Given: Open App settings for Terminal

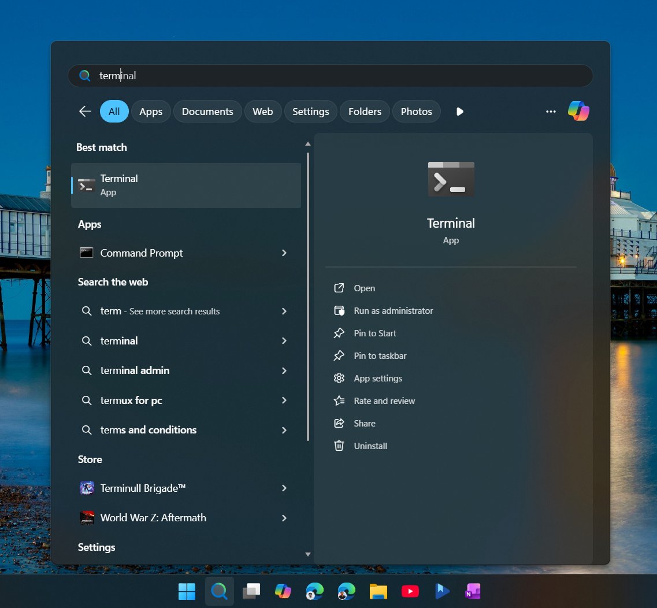Looking at the screenshot, I should pyautogui.click(x=378, y=378).
